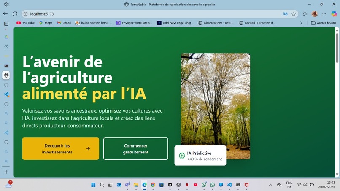340x191 pixels.
Task: Open ChatGPT from the taskbar
Action: tap(178, 185)
